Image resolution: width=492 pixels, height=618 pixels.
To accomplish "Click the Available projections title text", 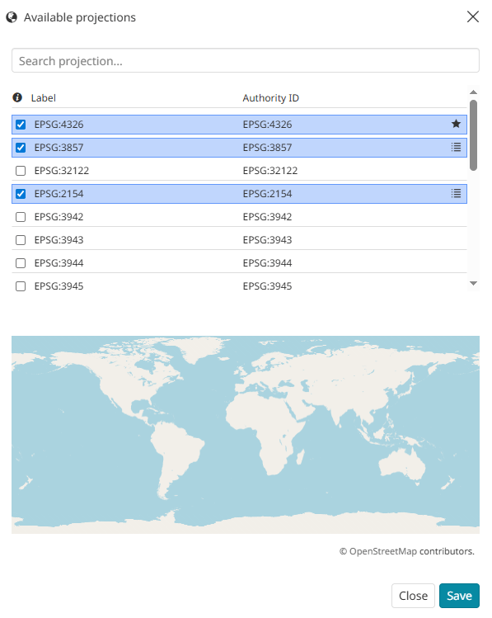I will click(x=79, y=17).
